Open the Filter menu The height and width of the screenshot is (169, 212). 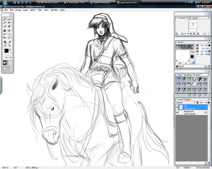pos(40,10)
